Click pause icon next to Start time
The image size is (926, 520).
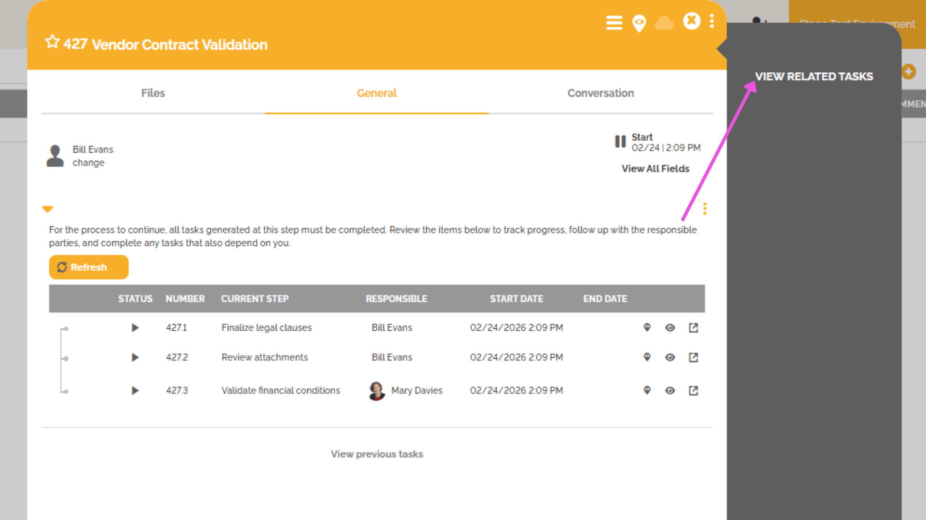[620, 142]
